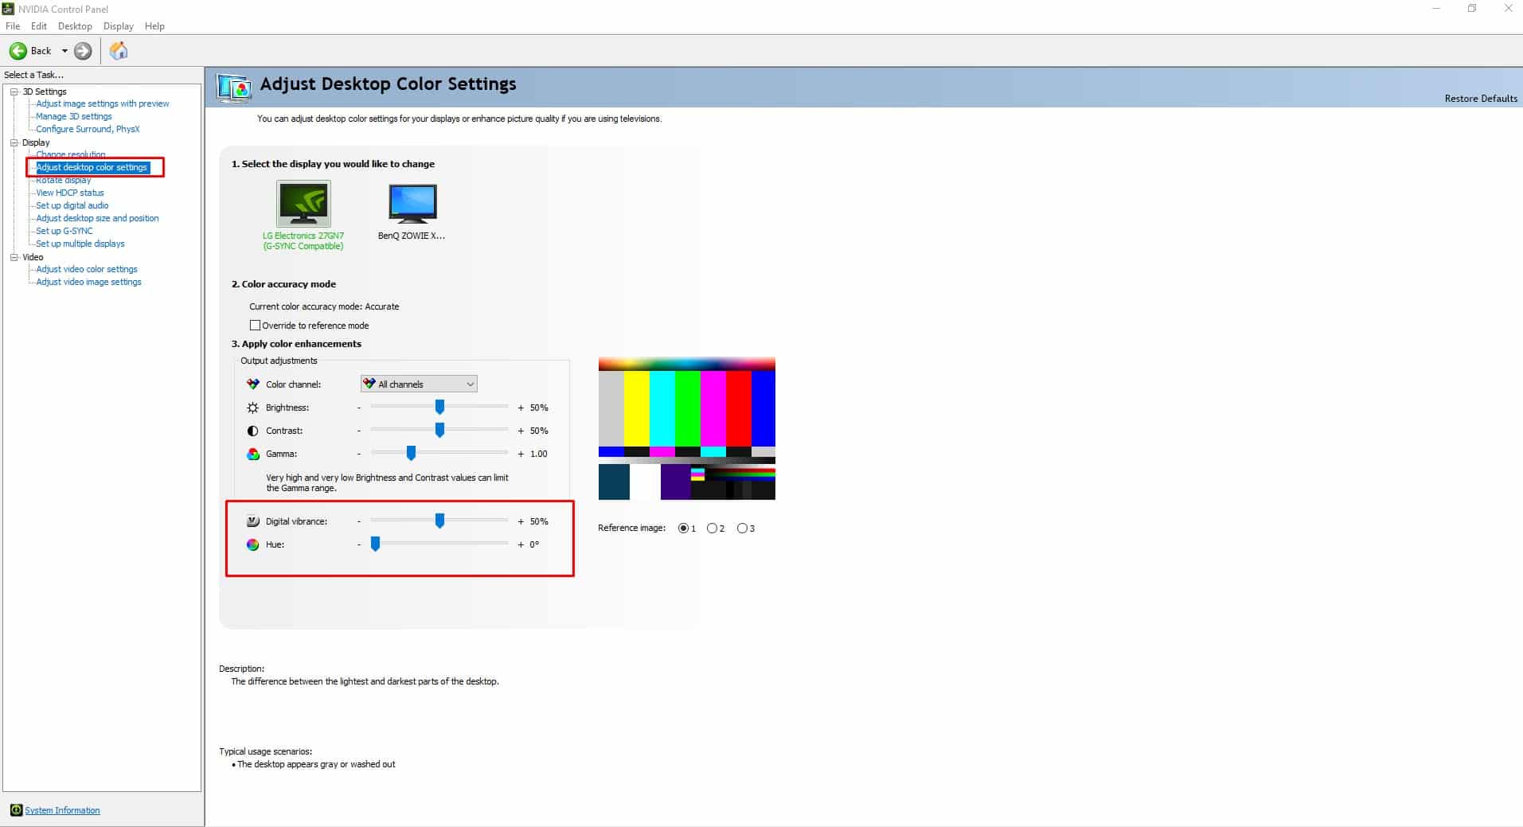Select reference image 2

pyautogui.click(x=713, y=528)
